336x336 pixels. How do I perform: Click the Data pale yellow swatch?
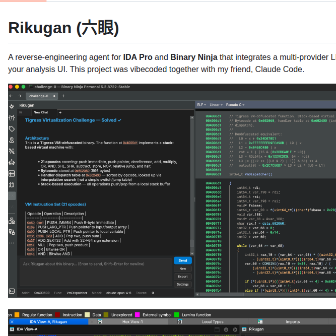pyautogui.click(x=87, y=315)
